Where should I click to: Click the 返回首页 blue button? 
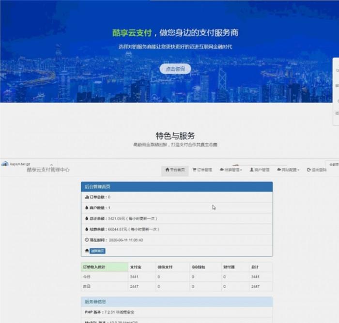97,250
